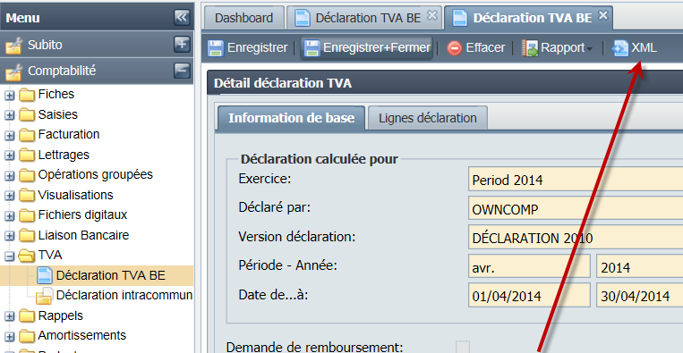Click the end date field 30/04/2014
Screen dimensions: 683x353
tap(639, 295)
